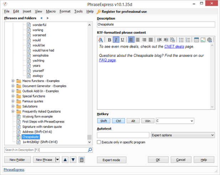Screen dimensions: 220x175
Task: Expand the Famous quotes folder
Action: (13, 101)
